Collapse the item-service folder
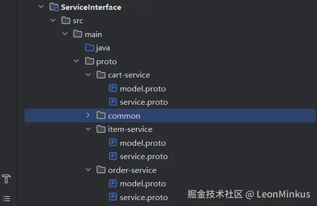The image size is (317, 206). click(x=88, y=129)
